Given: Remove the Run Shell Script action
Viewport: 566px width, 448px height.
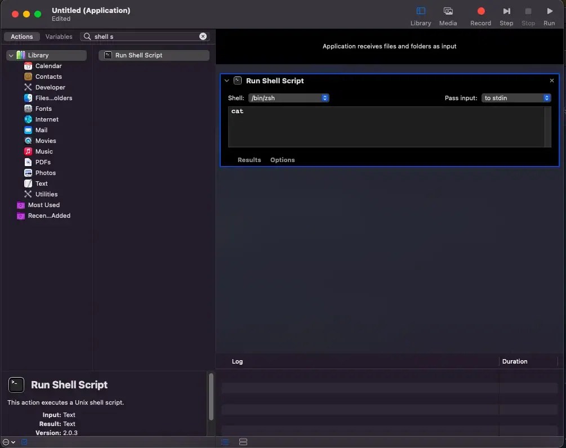Looking at the screenshot, I should [551, 80].
